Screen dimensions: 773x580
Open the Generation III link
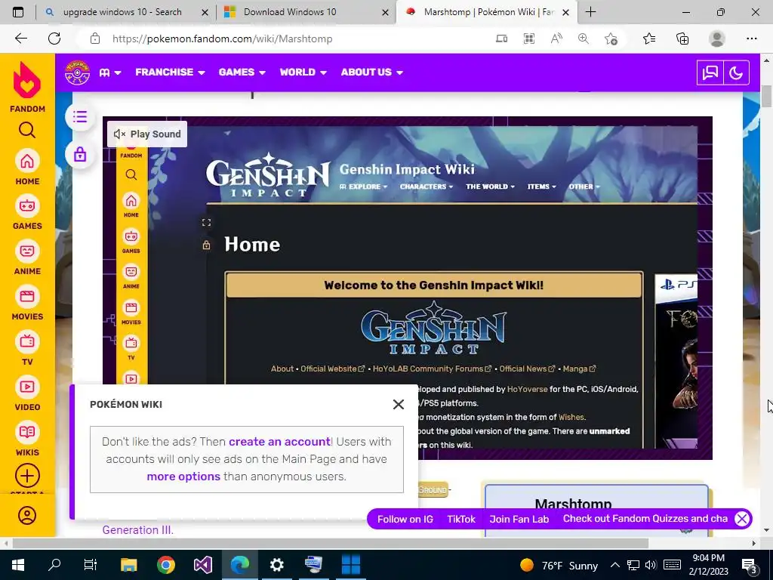(x=137, y=530)
